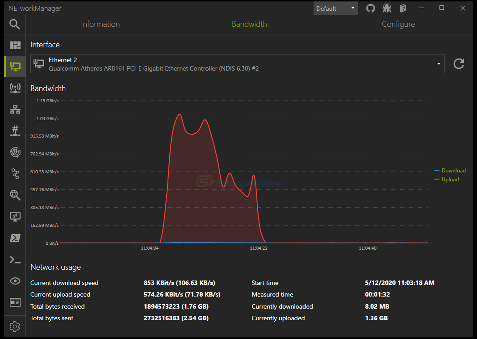Select the upload speed 574.26 KBit/s value

pos(182,294)
